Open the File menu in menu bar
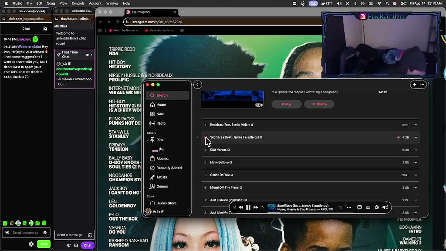The height and width of the screenshot is (251, 446). pyautogui.click(x=29, y=3)
